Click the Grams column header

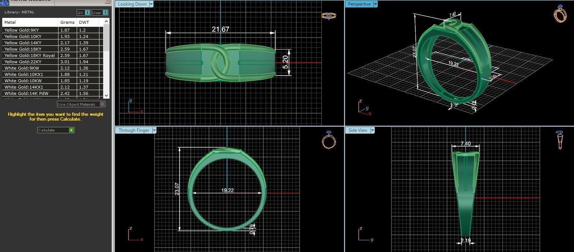click(x=68, y=22)
